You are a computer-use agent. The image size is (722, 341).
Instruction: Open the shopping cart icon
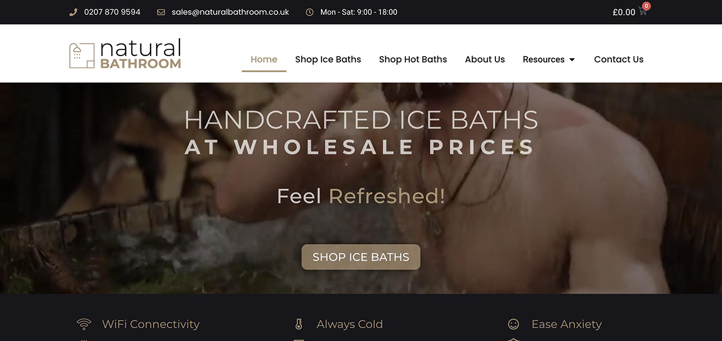coord(643,12)
